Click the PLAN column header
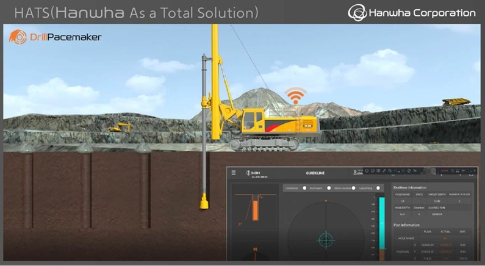The height and width of the screenshot is (266, 485). [428, 232]
